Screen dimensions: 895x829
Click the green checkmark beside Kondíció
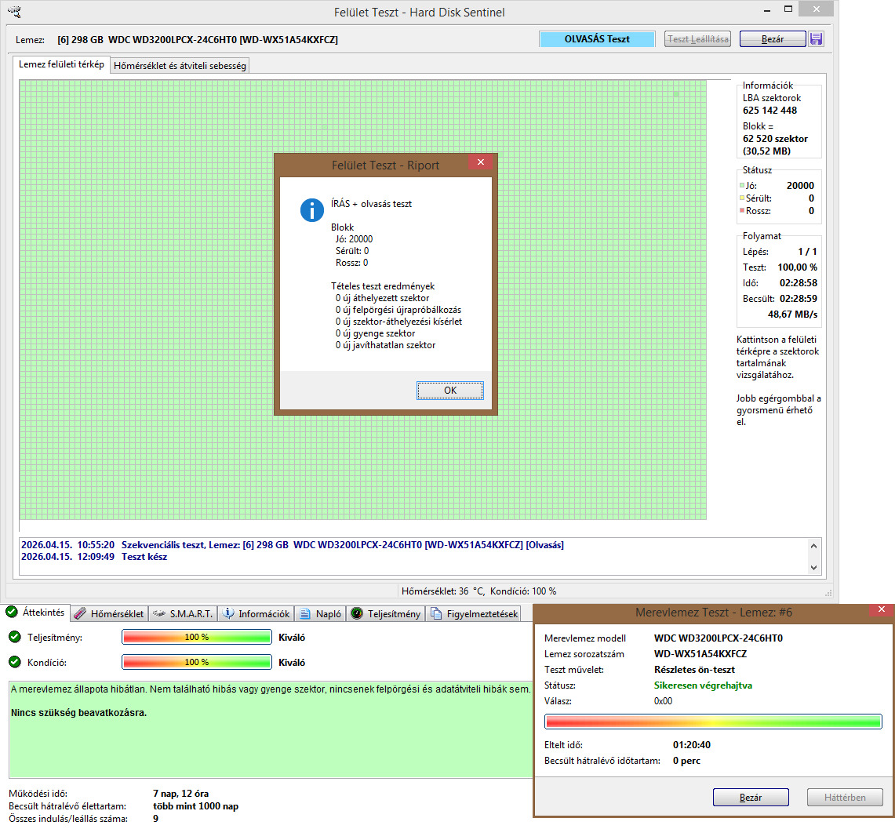[15, 662]
